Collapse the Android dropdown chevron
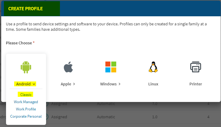Viewport: 221px width, 127px height. pyautogui.click(x=34, y=84)
